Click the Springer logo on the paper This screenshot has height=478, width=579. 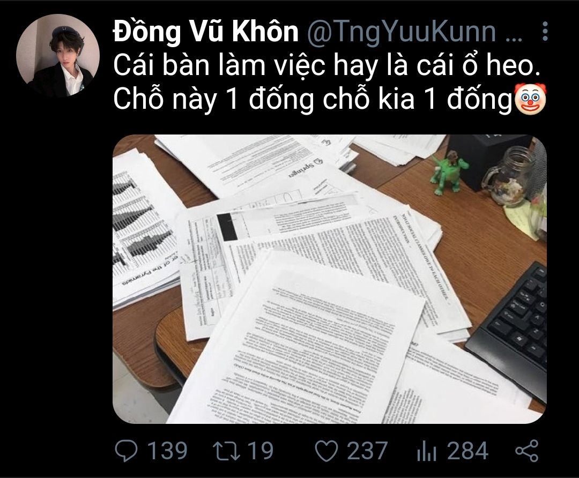305,168
